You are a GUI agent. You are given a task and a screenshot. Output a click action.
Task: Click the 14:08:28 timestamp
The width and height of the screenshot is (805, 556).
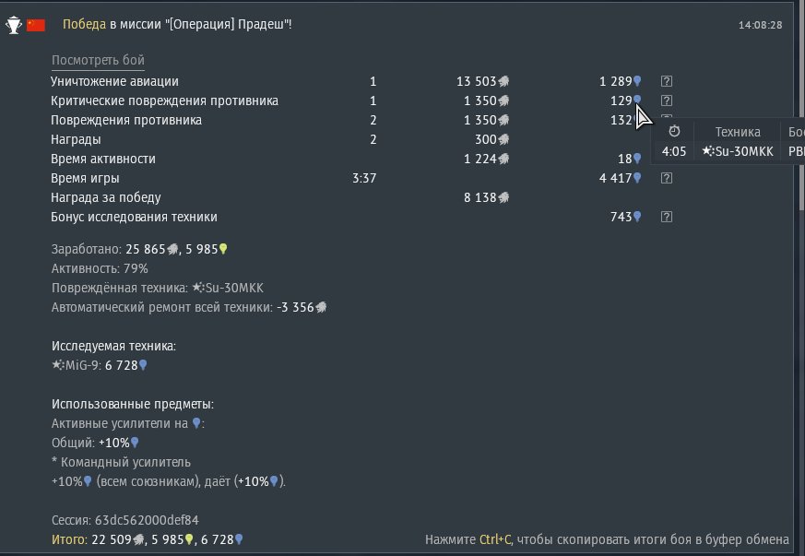pos(760,25)
